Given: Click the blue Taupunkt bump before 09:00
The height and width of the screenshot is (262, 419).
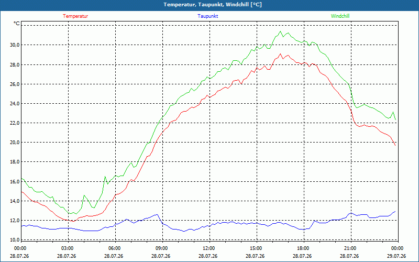Looking at the screenshot, I should pos(157,214).
